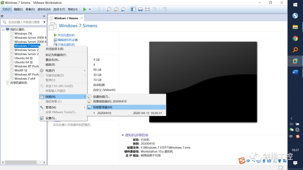303x170 pixels.
Task: Click the green power on toolbar button
Action: tap(85, 9)
